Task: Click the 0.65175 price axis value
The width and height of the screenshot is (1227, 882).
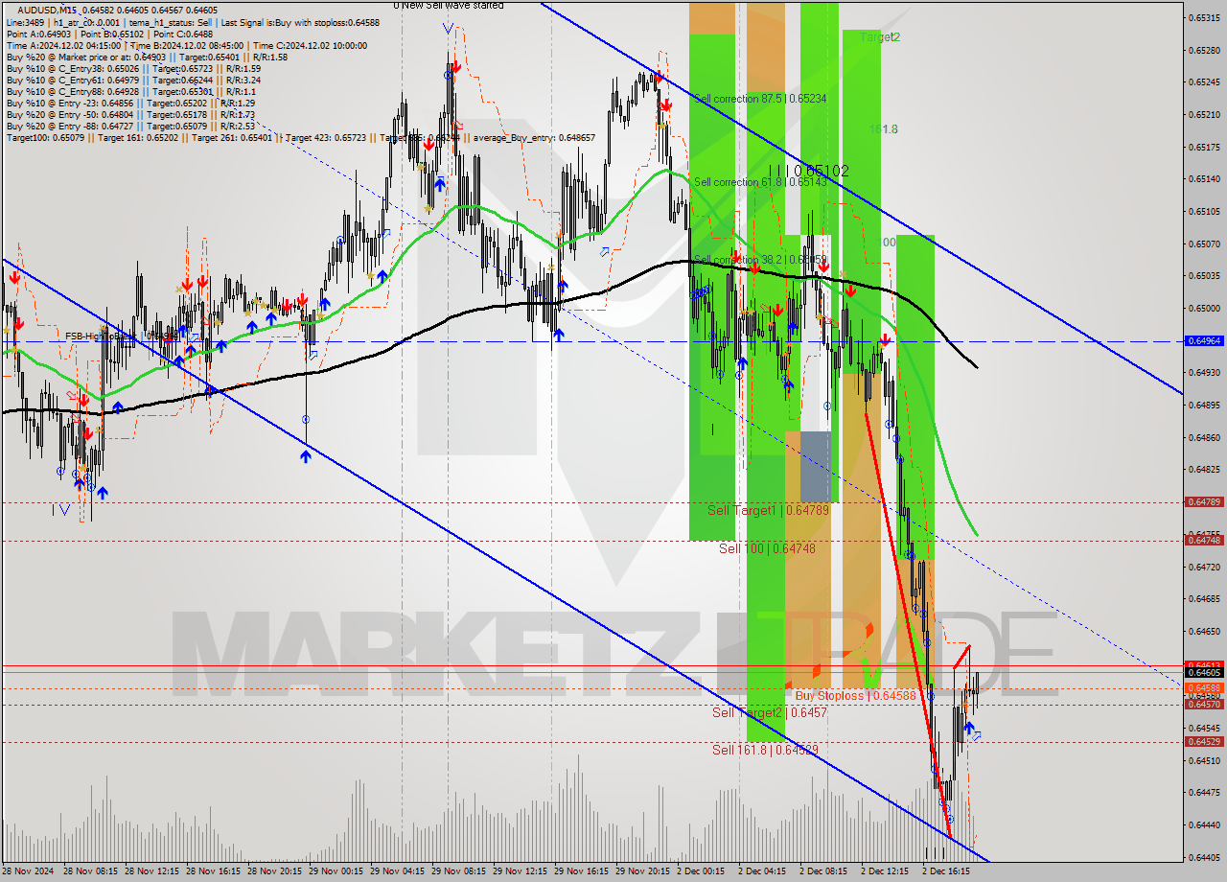Action: point(1204,147)
